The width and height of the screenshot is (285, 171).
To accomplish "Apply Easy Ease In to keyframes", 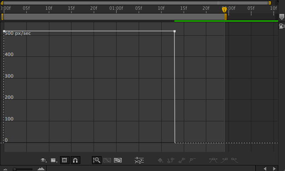I will point(224,160).
